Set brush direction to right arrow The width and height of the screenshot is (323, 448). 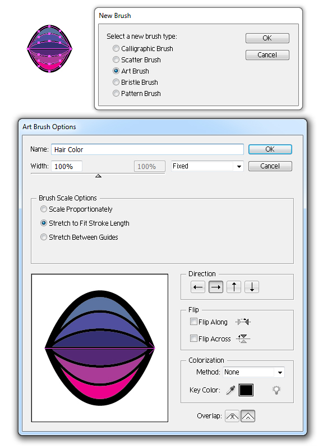pos(216,287)
